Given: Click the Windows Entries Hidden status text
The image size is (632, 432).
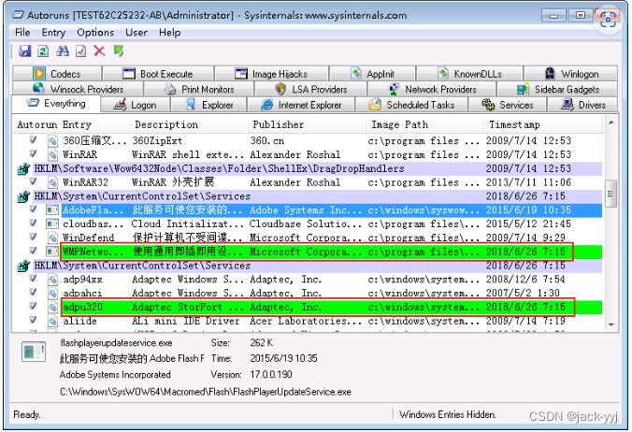Looking at the screenshot, I should point(448,414).
